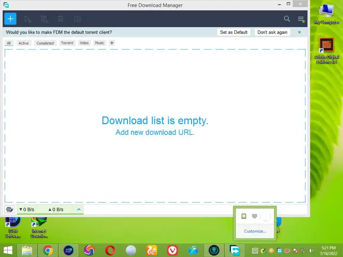This screenshot has width=343, height=257.
Task: Switch to the Video tab
Action: pyautogui.click(x=84, y=43)
